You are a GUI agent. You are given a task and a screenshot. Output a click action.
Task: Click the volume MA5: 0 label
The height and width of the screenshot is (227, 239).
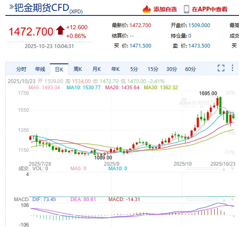pyautogui.click(x=78, y=169)
